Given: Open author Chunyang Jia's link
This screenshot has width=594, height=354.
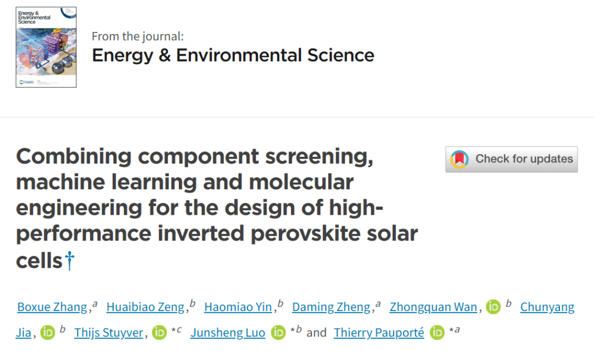Looking at the screenshot, I should pos(547,307).
